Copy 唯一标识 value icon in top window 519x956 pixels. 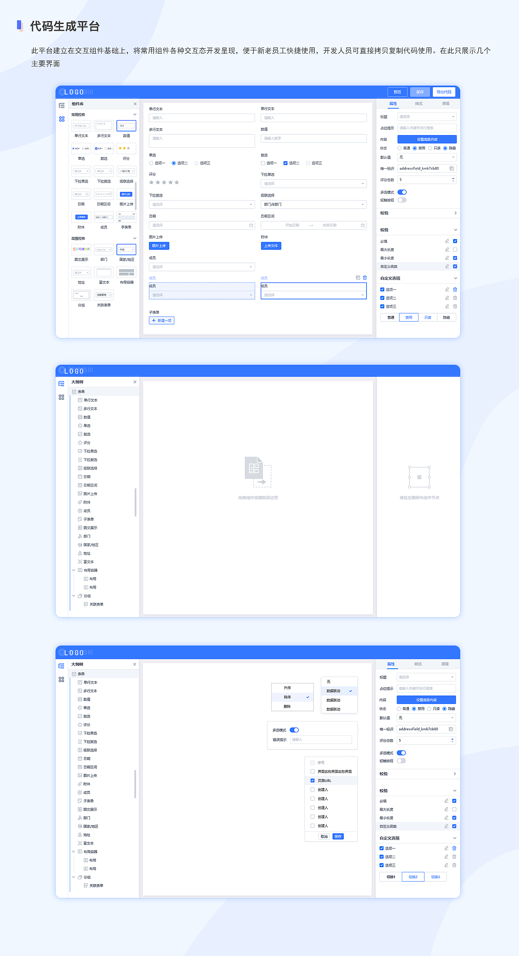pos(452,168)
